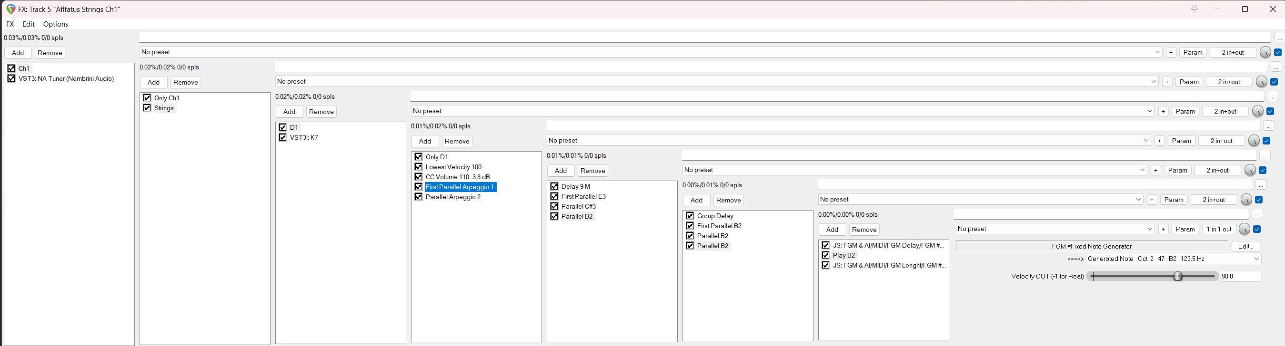
Task: Wet knob in Add/Remove row above D1 list
Action: point(1257,111)
